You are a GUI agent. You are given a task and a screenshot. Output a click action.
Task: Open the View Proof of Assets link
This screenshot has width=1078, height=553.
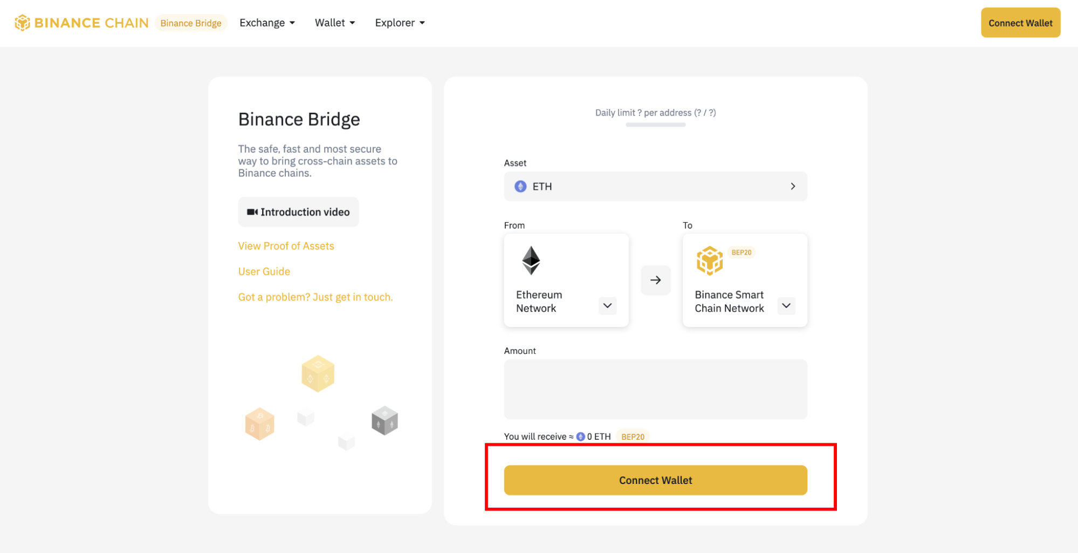click(x=286, y=245)
